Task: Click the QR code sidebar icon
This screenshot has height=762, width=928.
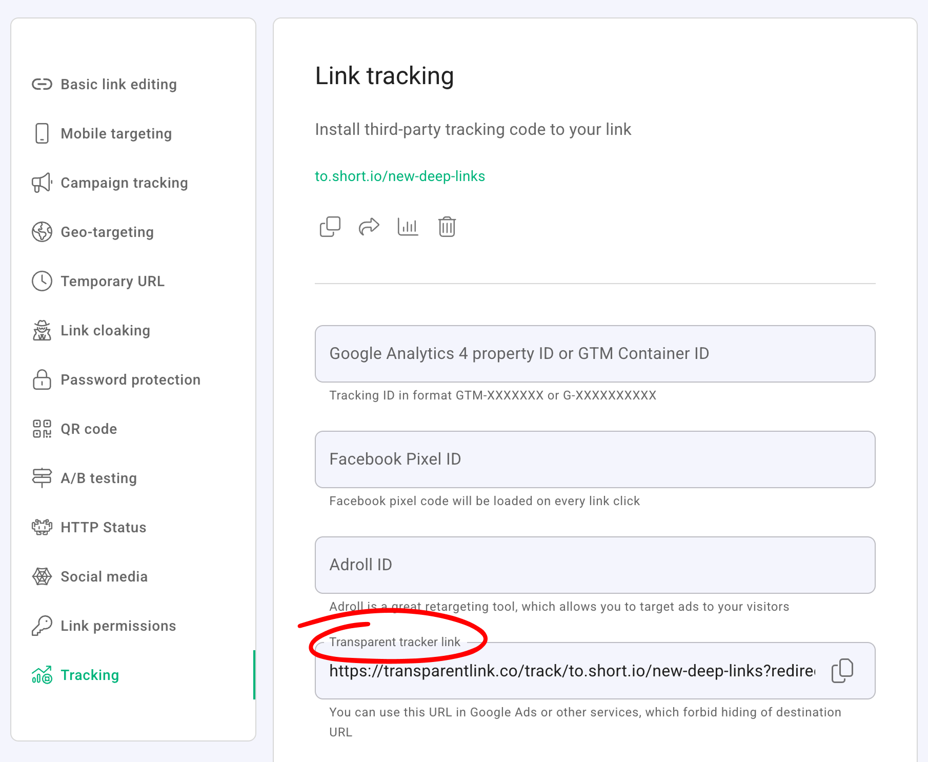Action: coord(42,429)
